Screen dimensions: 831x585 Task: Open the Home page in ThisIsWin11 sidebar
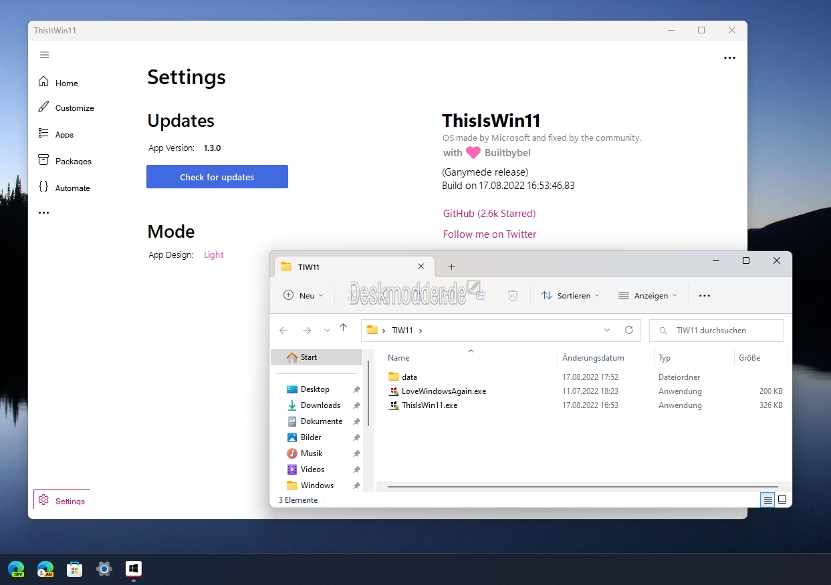(59, 83)
